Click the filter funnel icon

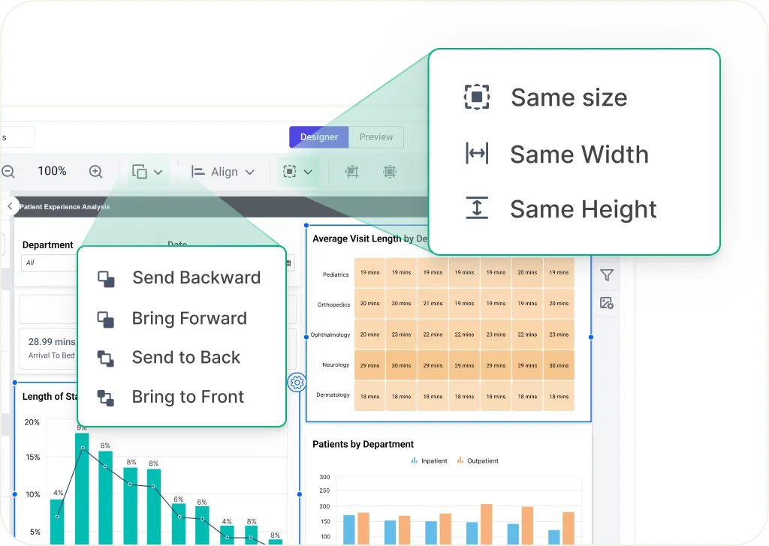click(607, 275)
